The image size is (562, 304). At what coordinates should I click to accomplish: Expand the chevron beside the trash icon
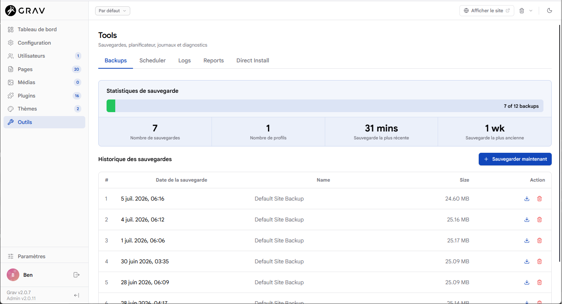coord(531,11)
